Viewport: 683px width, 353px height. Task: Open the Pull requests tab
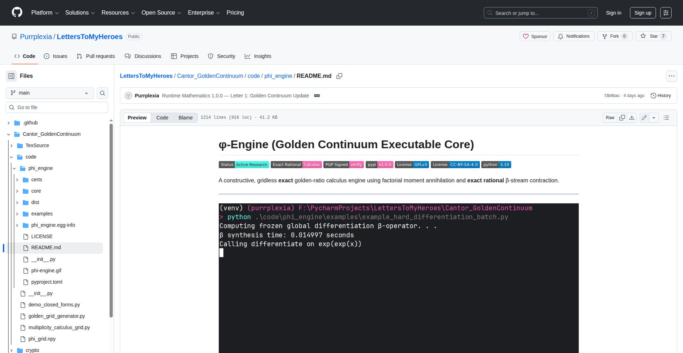(x=96, y=56)
